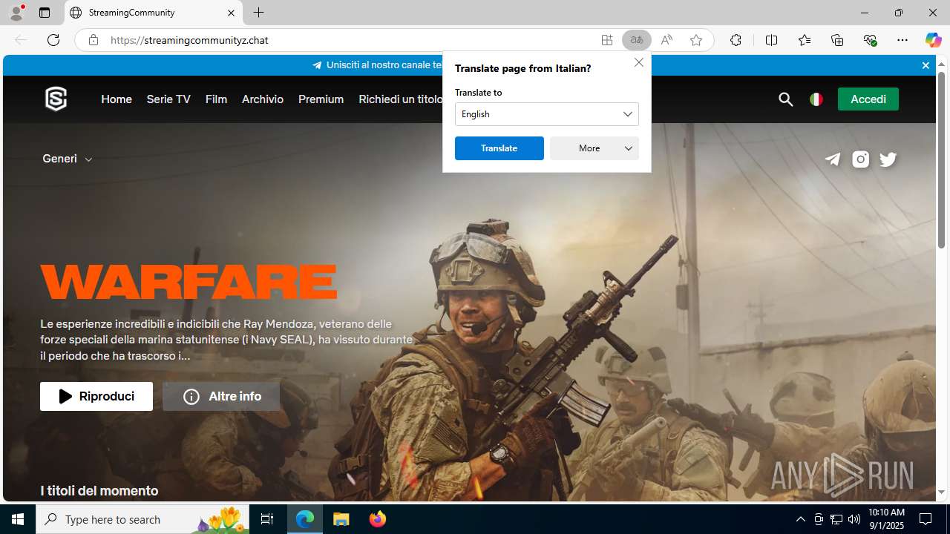Open Film section
The width and height of the screenshot is (950, 534).
(x=216, y=99)
